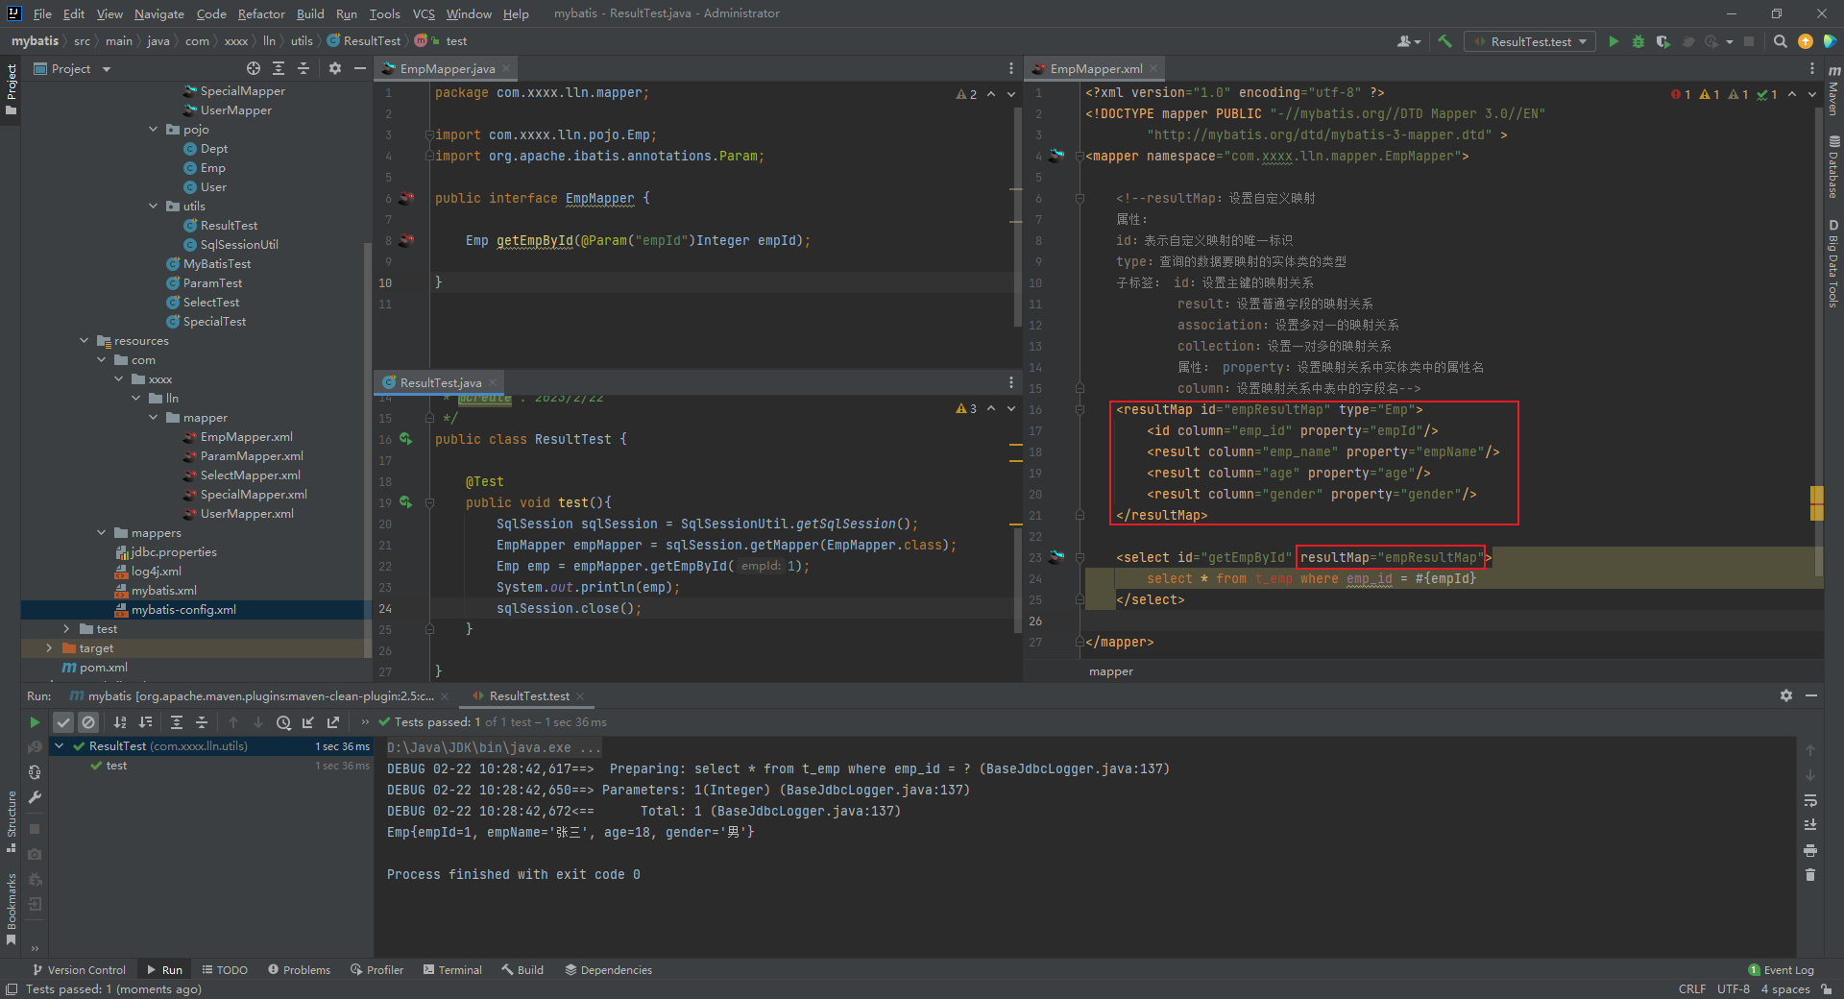Open test history clock icon
1844x999 pixels.
[283, 722]
